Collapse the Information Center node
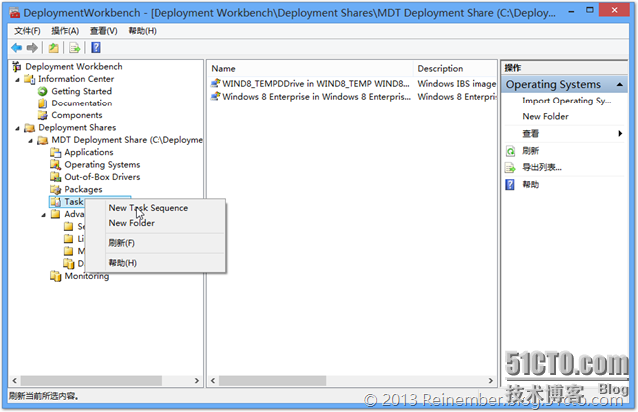 point(18,80)
